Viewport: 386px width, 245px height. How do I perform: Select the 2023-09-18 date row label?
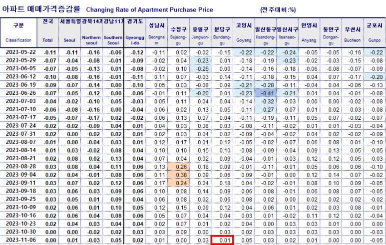[x=21, y=191]
